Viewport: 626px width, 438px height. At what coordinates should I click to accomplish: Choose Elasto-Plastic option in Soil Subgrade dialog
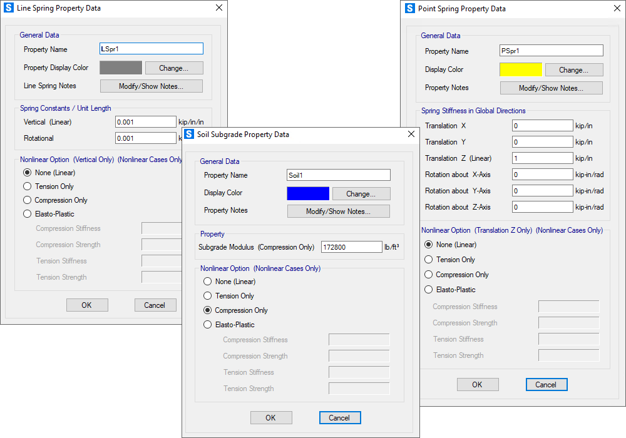[x=208, y=325]
